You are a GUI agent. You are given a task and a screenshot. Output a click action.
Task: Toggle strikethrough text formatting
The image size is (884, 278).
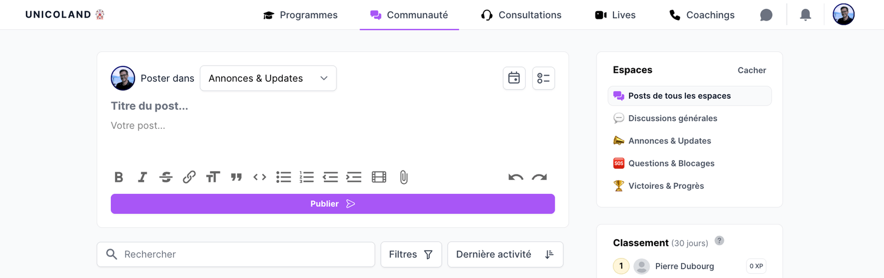pos(166,177)
